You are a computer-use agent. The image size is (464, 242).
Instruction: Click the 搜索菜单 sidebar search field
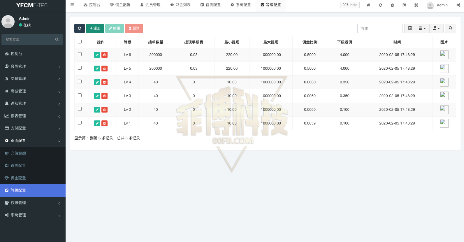click(x=28, y=39)
